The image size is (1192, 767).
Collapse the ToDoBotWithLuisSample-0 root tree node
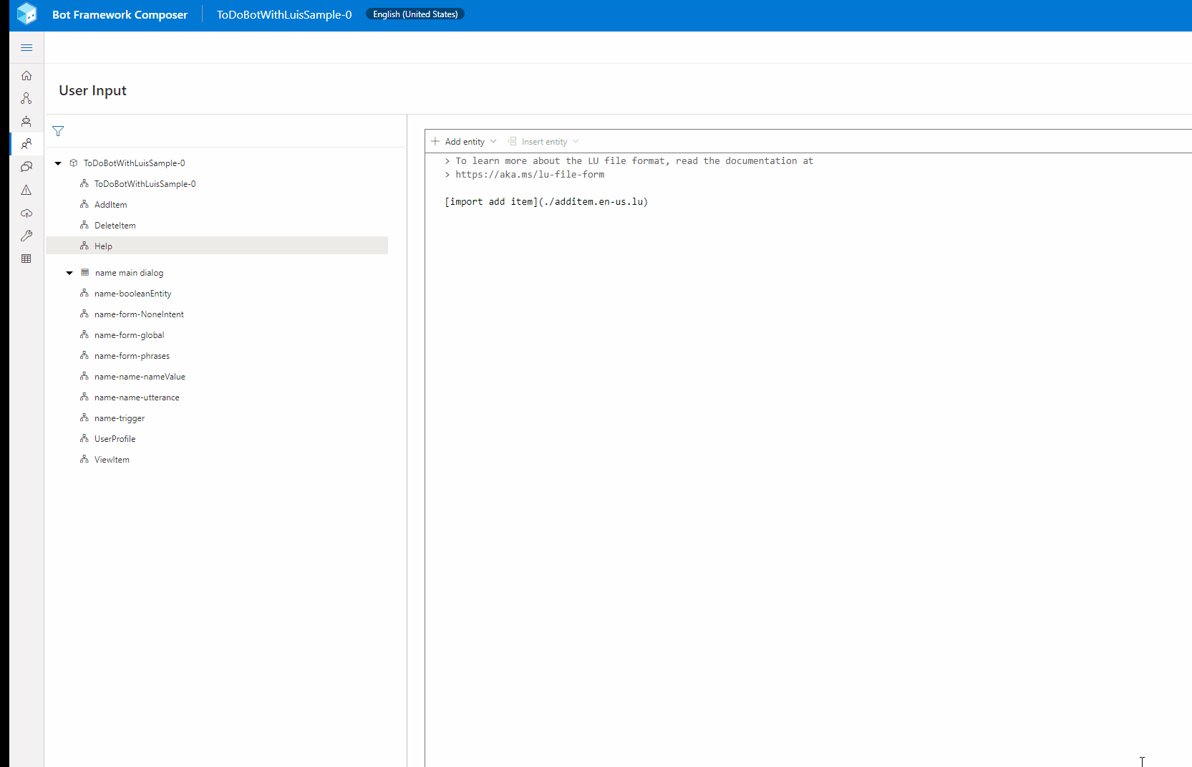pyautogui.click(x=58, y=163)
